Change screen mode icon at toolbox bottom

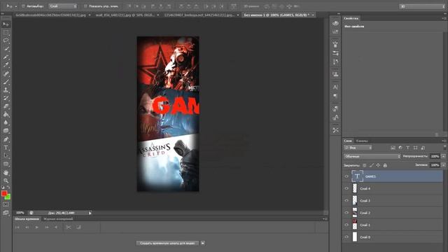click(x=6, y=213)
